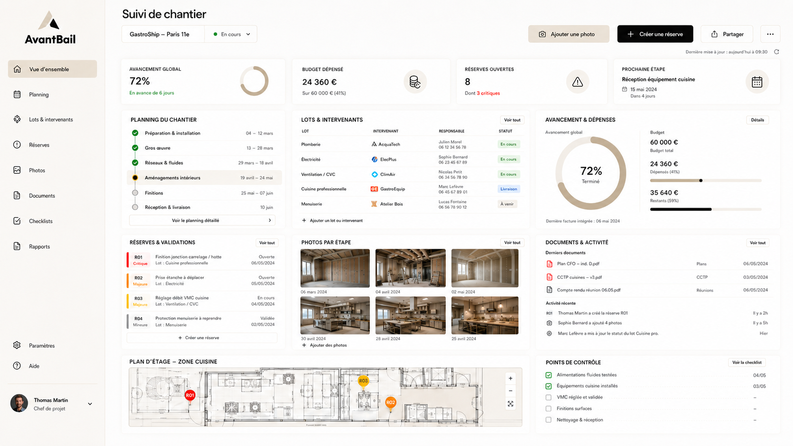Screen dimensions: 793x446
Task: Click the fullscreen icon on floor plan
Action: 510,404
